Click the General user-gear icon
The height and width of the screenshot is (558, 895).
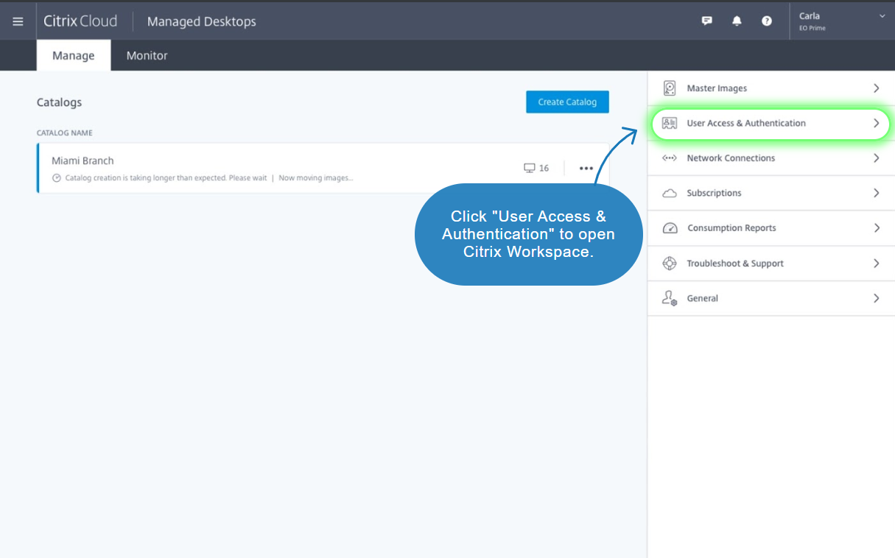(x=670, y=298)
